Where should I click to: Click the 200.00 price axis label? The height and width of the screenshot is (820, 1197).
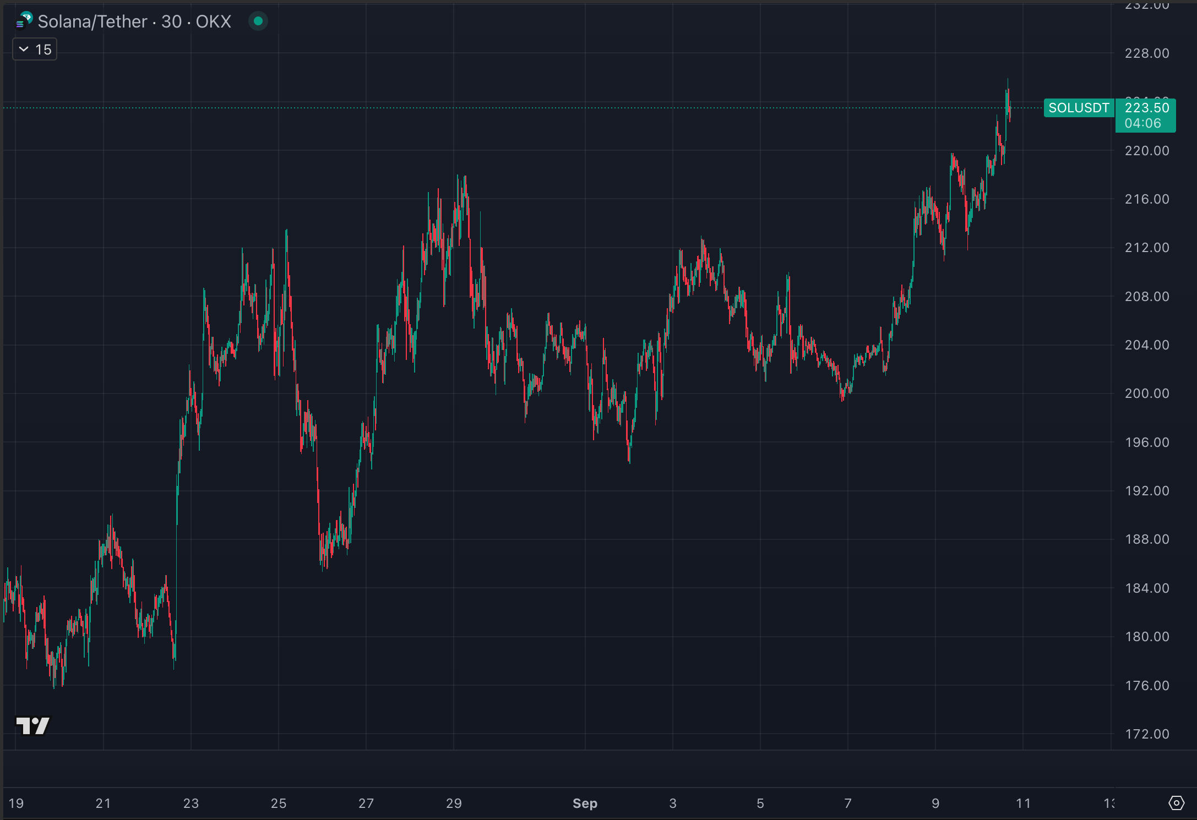tap(1146, 393)
